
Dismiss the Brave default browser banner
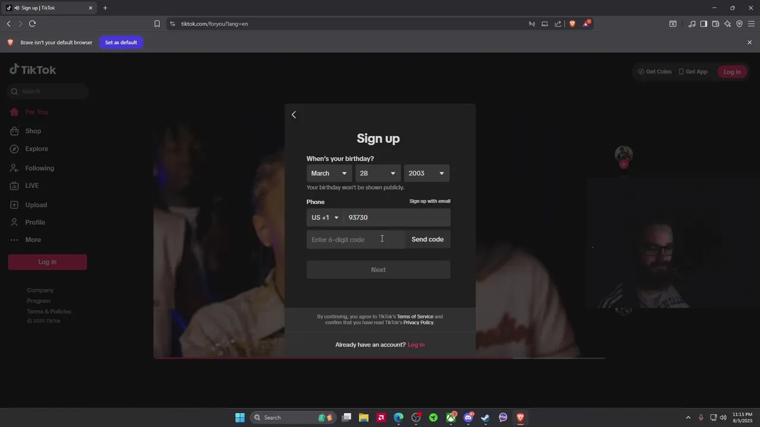749,43
